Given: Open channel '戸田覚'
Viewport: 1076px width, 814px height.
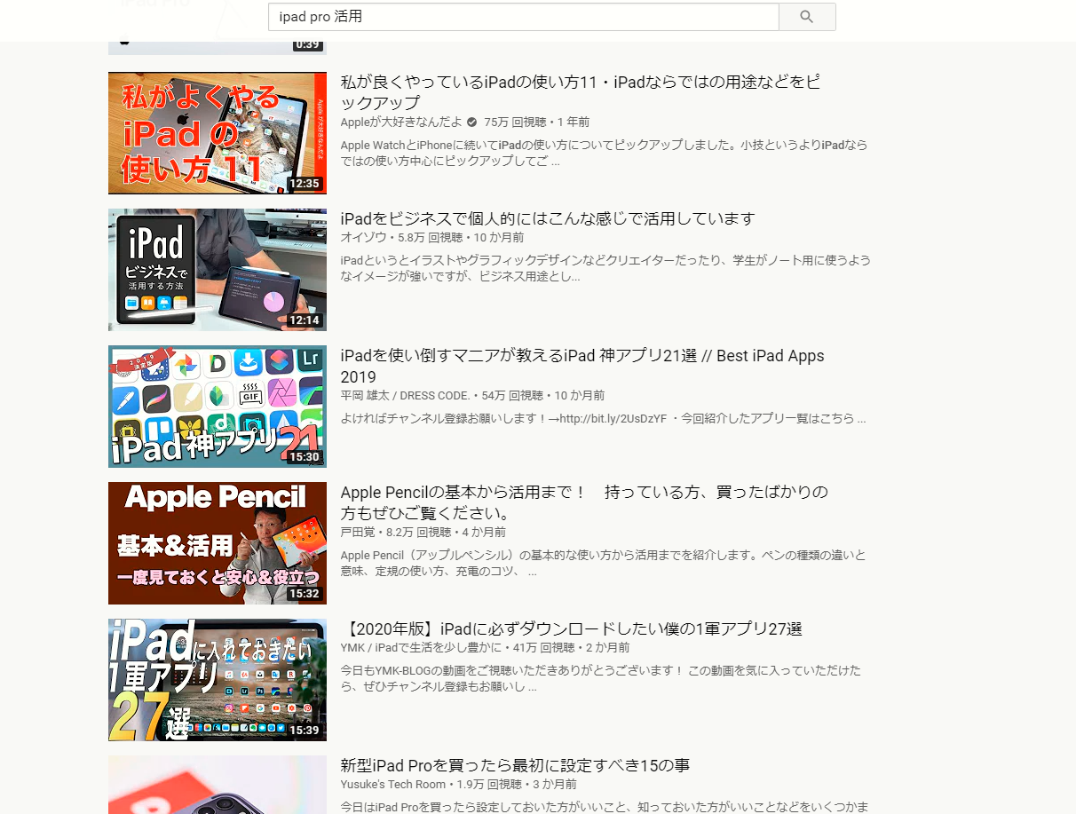Looking at the screenshot, I should coord(358,533).
